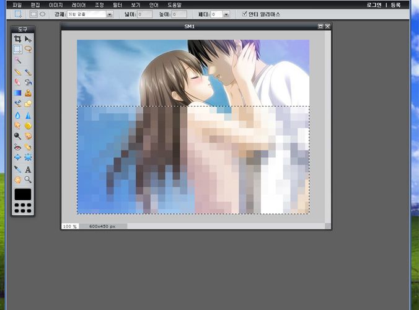Screen dimensions: 419x310
Task: Select the Drawing shapes tool
Action: click(x=28, y=104)
